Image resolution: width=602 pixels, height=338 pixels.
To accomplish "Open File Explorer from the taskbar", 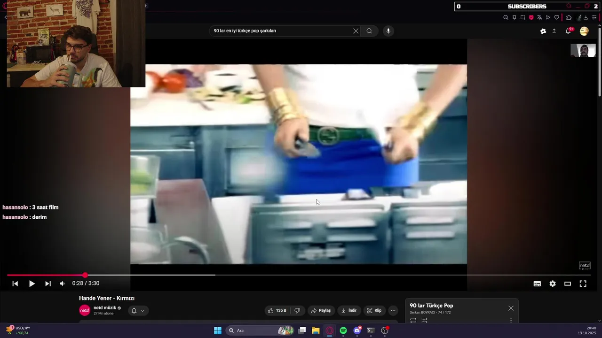I will point(316,330).
